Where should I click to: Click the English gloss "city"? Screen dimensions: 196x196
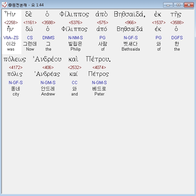pyautogui.click(x=16, y=94)
